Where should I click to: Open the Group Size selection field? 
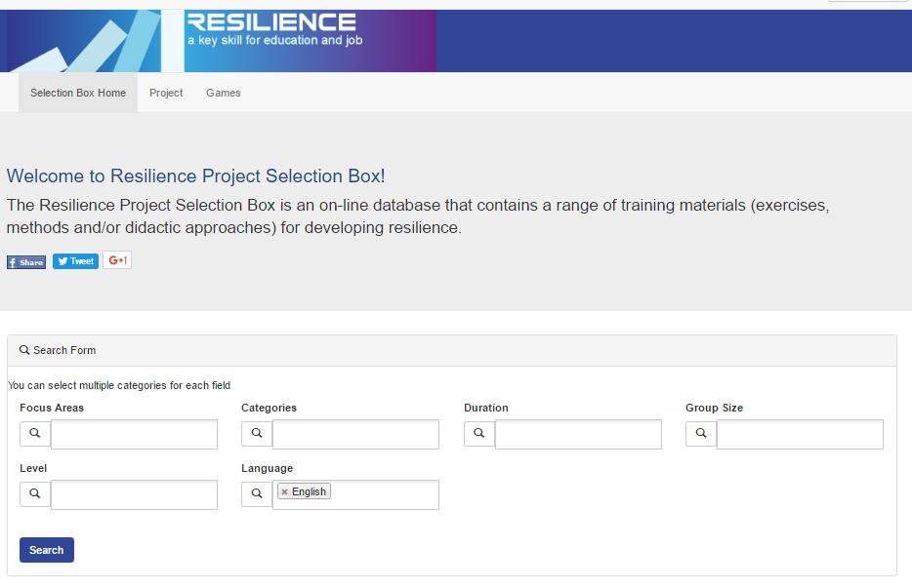click(x=800, y=435)
